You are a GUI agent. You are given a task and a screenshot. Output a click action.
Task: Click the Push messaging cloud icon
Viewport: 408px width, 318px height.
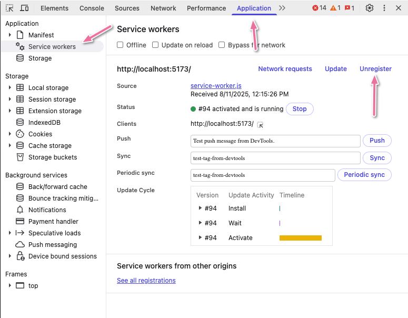20,245
